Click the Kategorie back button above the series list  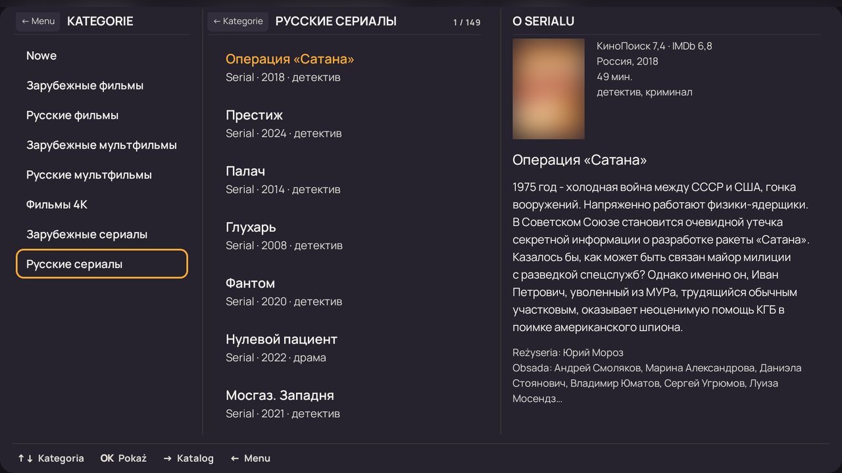click(x=238, y=21)
